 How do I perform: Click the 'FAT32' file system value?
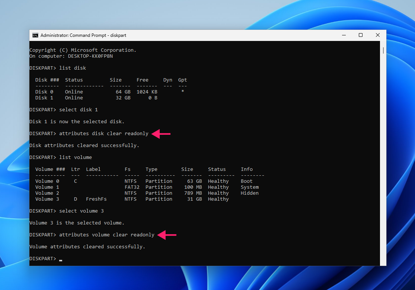pyautogui.click(x=132, y=187)
